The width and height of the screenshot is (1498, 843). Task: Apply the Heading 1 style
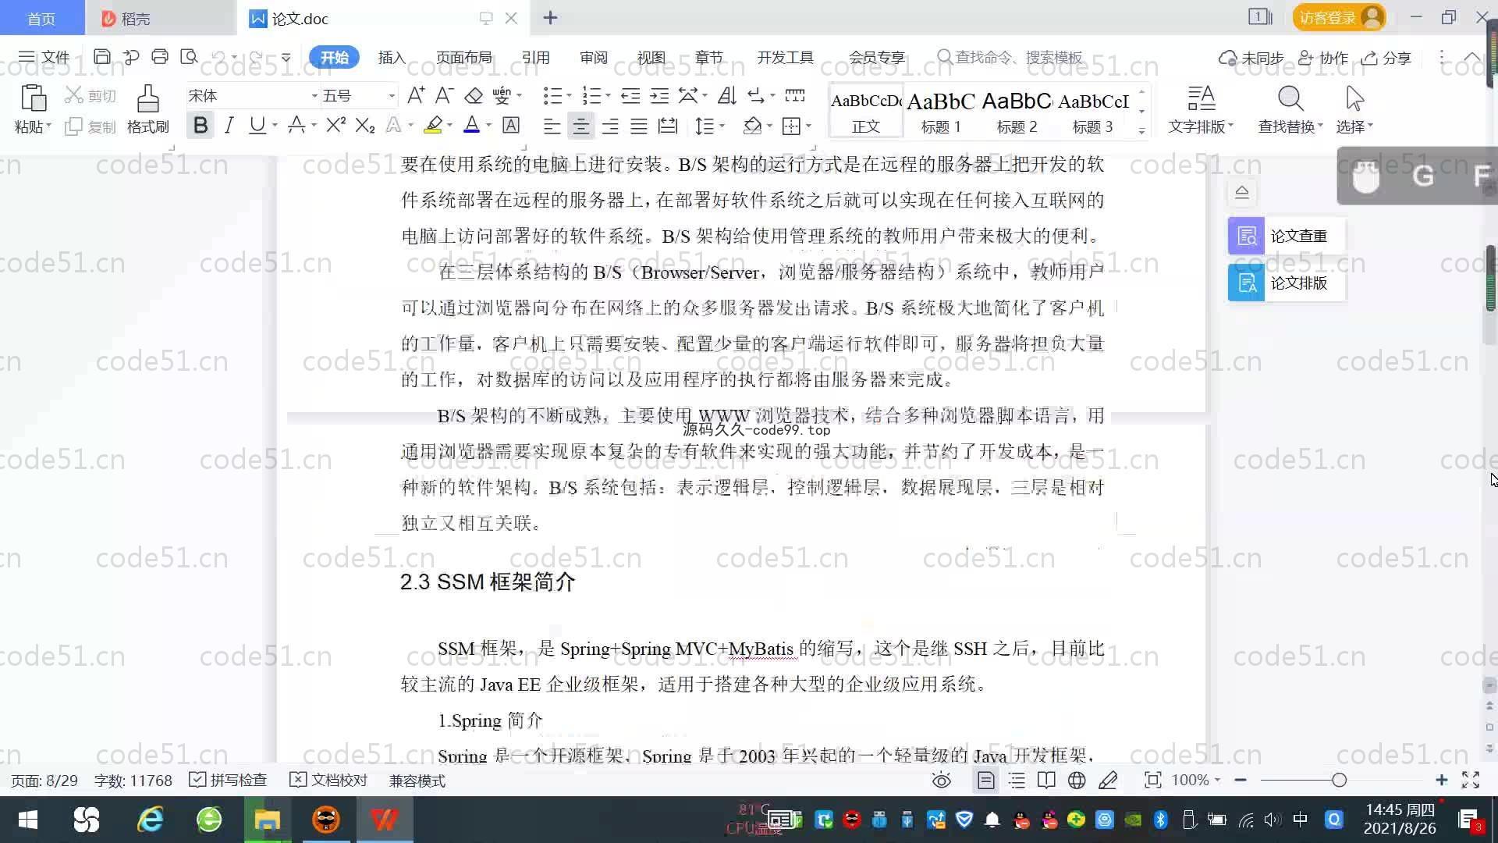[941, 111]
